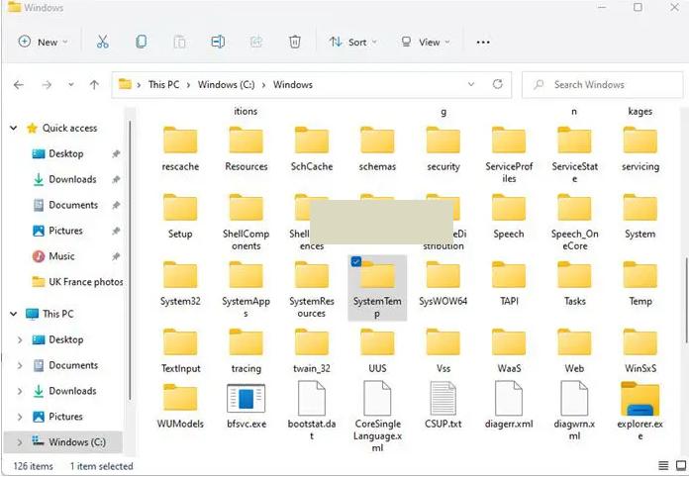
Task: Select the servicing folder
Action: pyautogui.click(x=640, y=149)
